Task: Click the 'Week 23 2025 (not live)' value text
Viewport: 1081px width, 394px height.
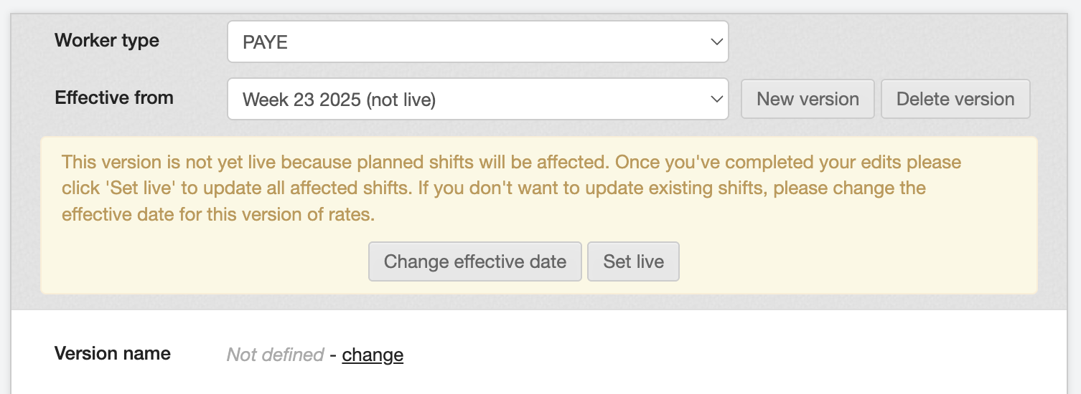Action: [339, 100]
